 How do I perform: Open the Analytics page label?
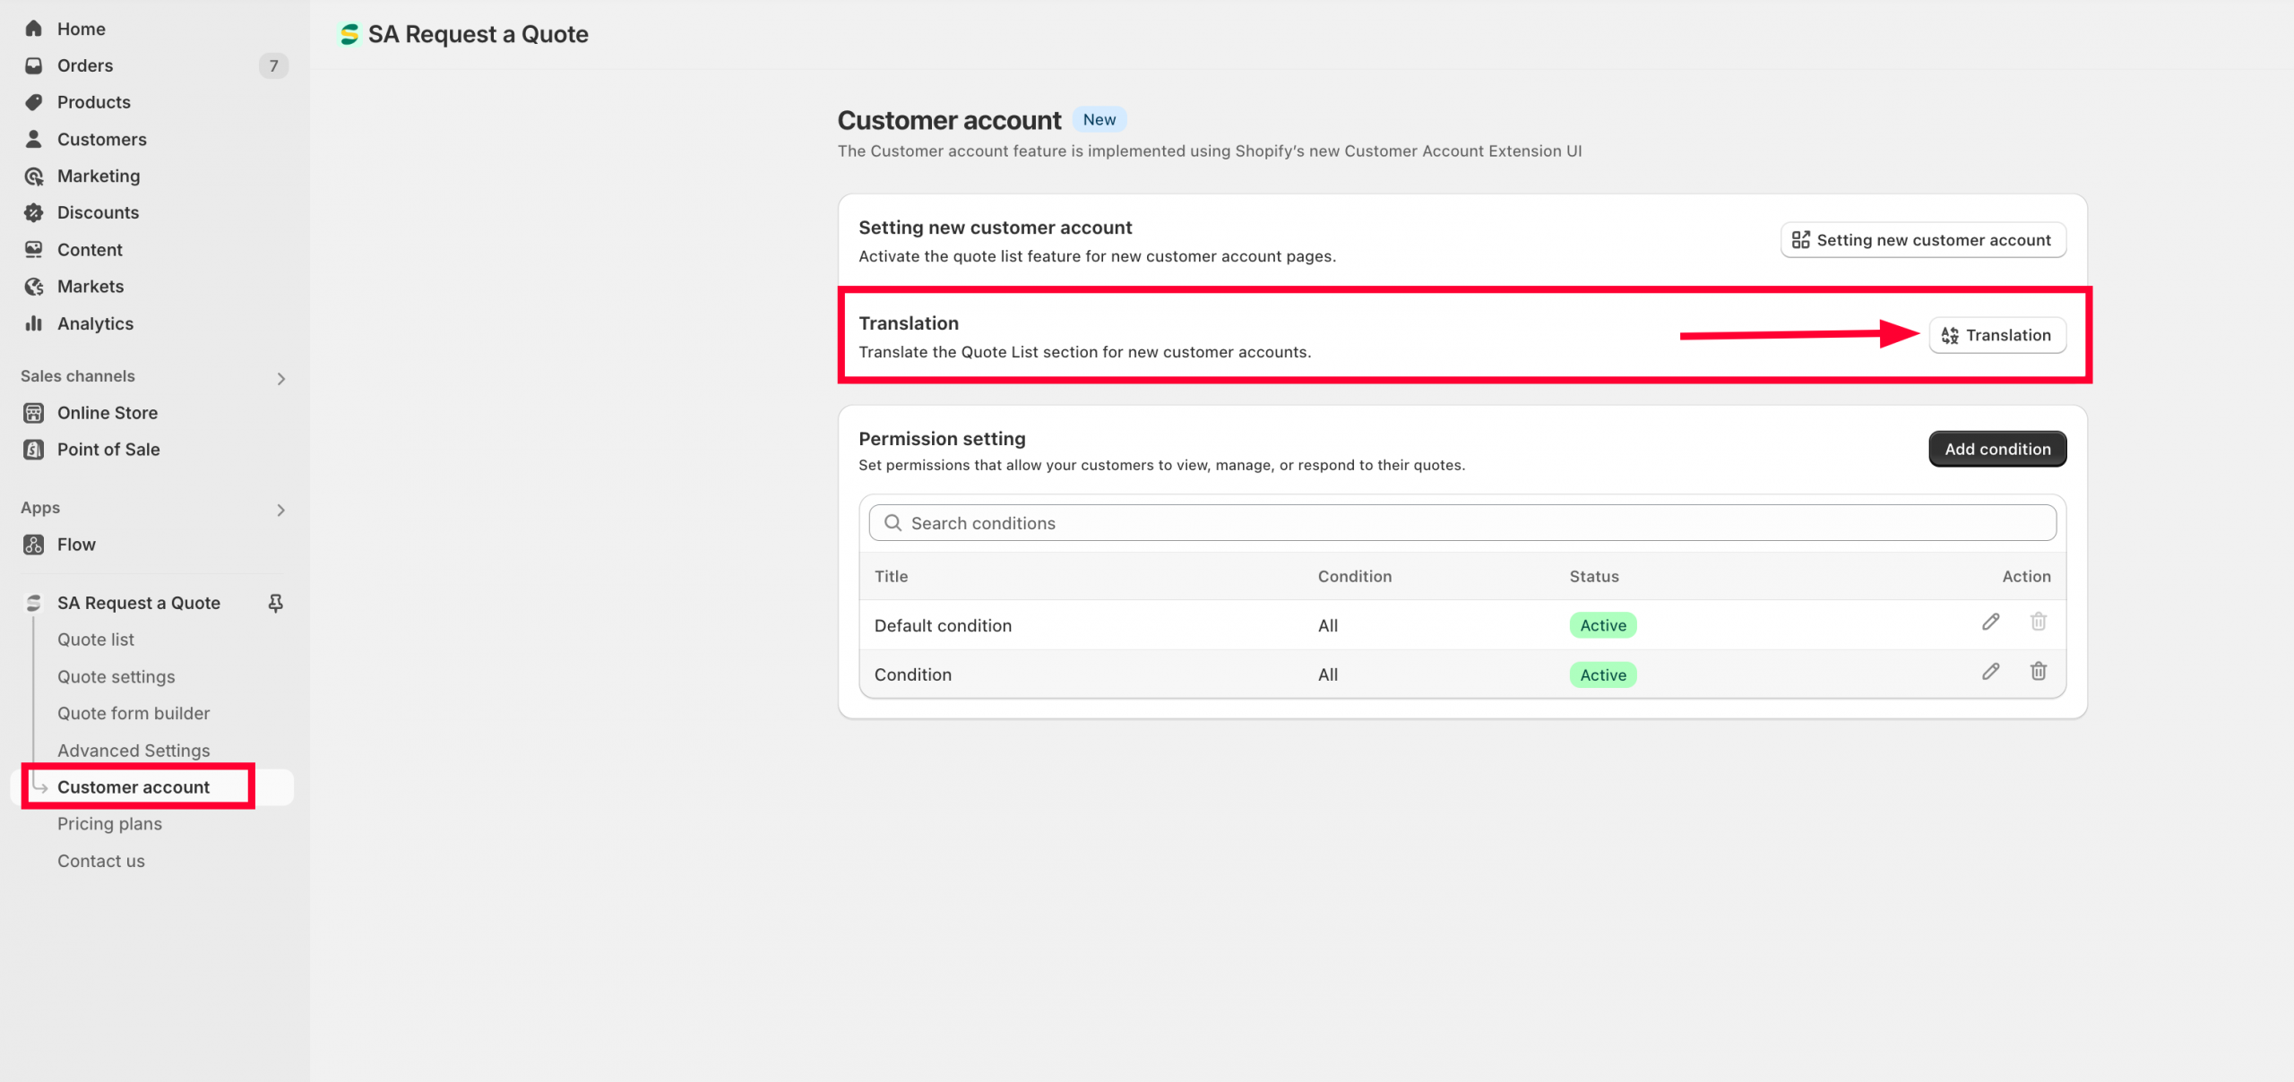click(96, 323)
